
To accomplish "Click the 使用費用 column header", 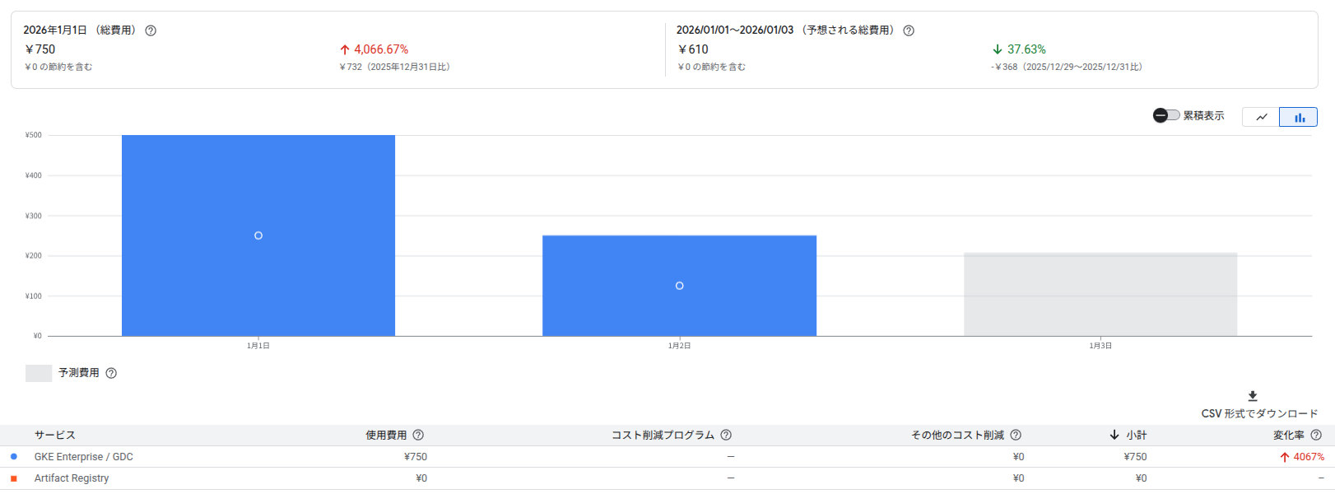I will (x=386, y=435).
